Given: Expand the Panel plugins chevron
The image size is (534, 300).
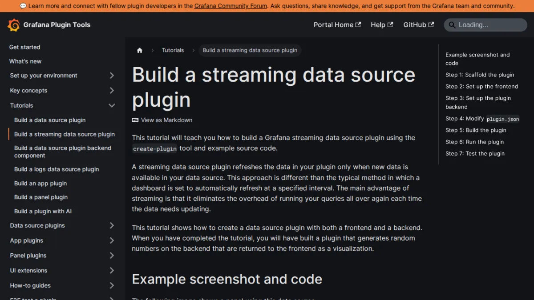Looking at the screenshot, I should [112, 256].
